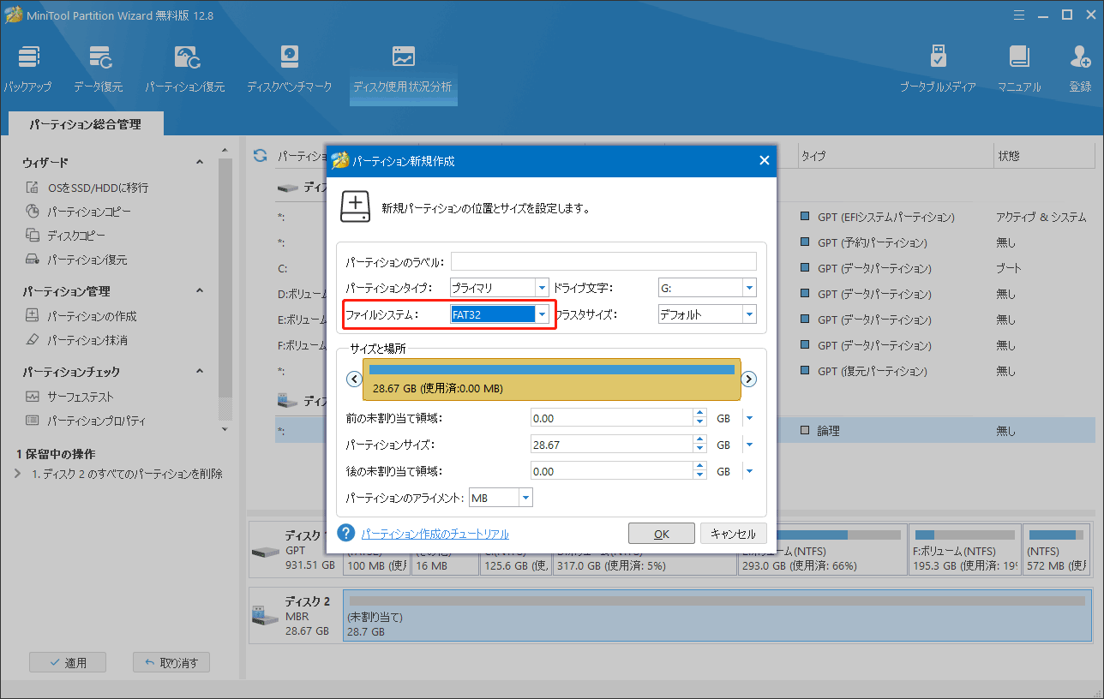Collapse the パーティションチェック section

click(200, 371)
